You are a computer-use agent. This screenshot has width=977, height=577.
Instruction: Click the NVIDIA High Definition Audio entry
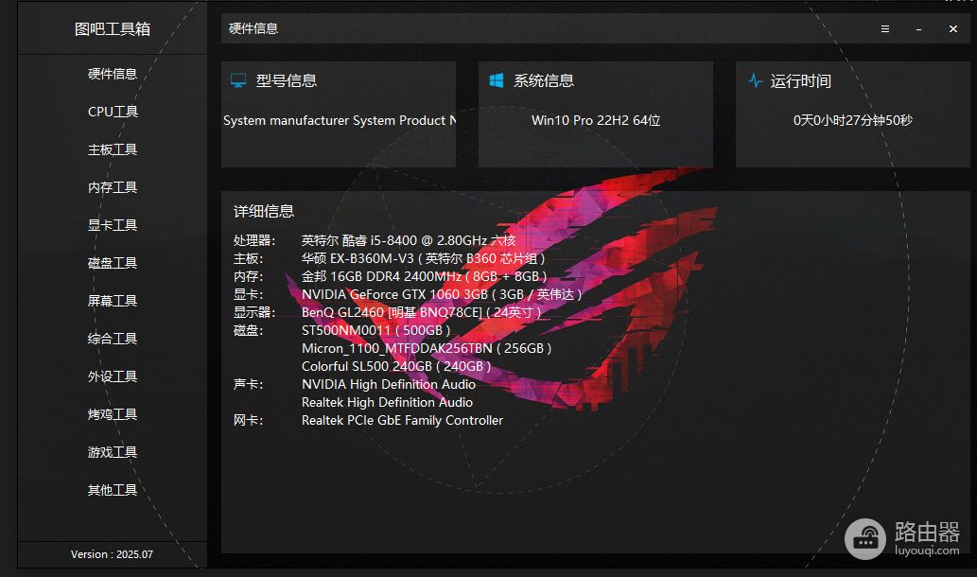pyautogui.click(x=389, y=384)
